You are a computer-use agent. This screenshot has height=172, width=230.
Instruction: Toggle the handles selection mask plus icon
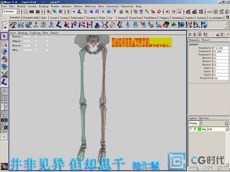click(74, 12)
